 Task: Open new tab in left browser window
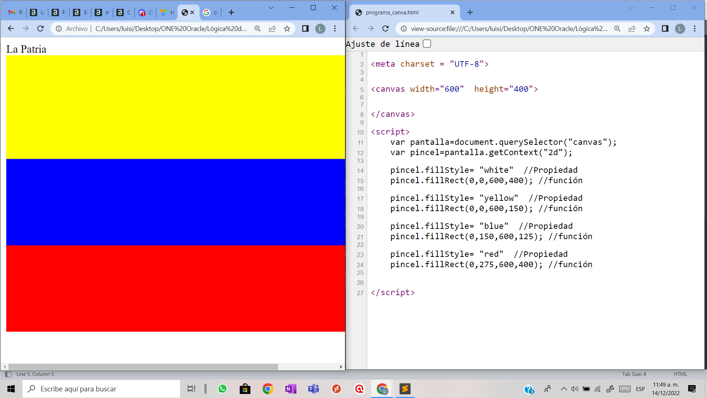231,13
